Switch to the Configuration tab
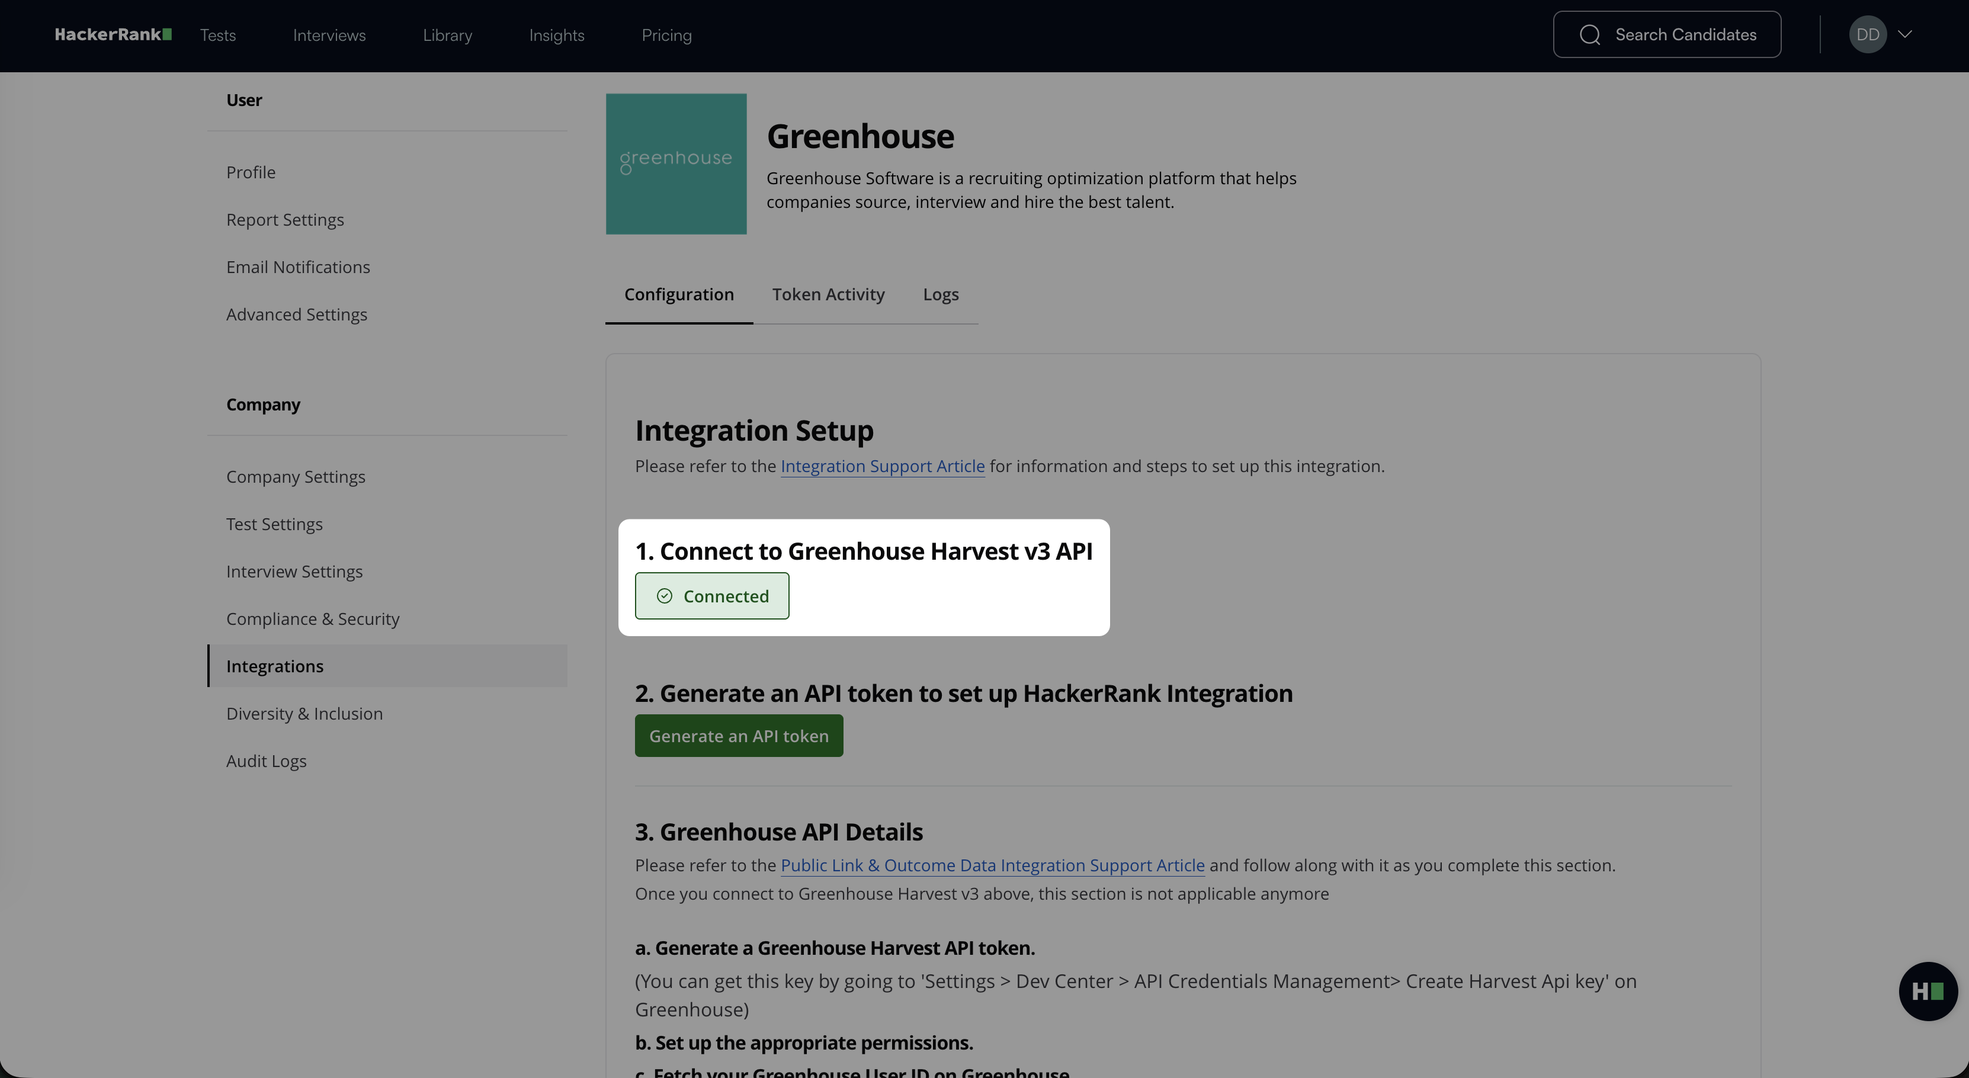Image resolution: width=1969 pixels, height=1078 pixels. pos(679,294)
